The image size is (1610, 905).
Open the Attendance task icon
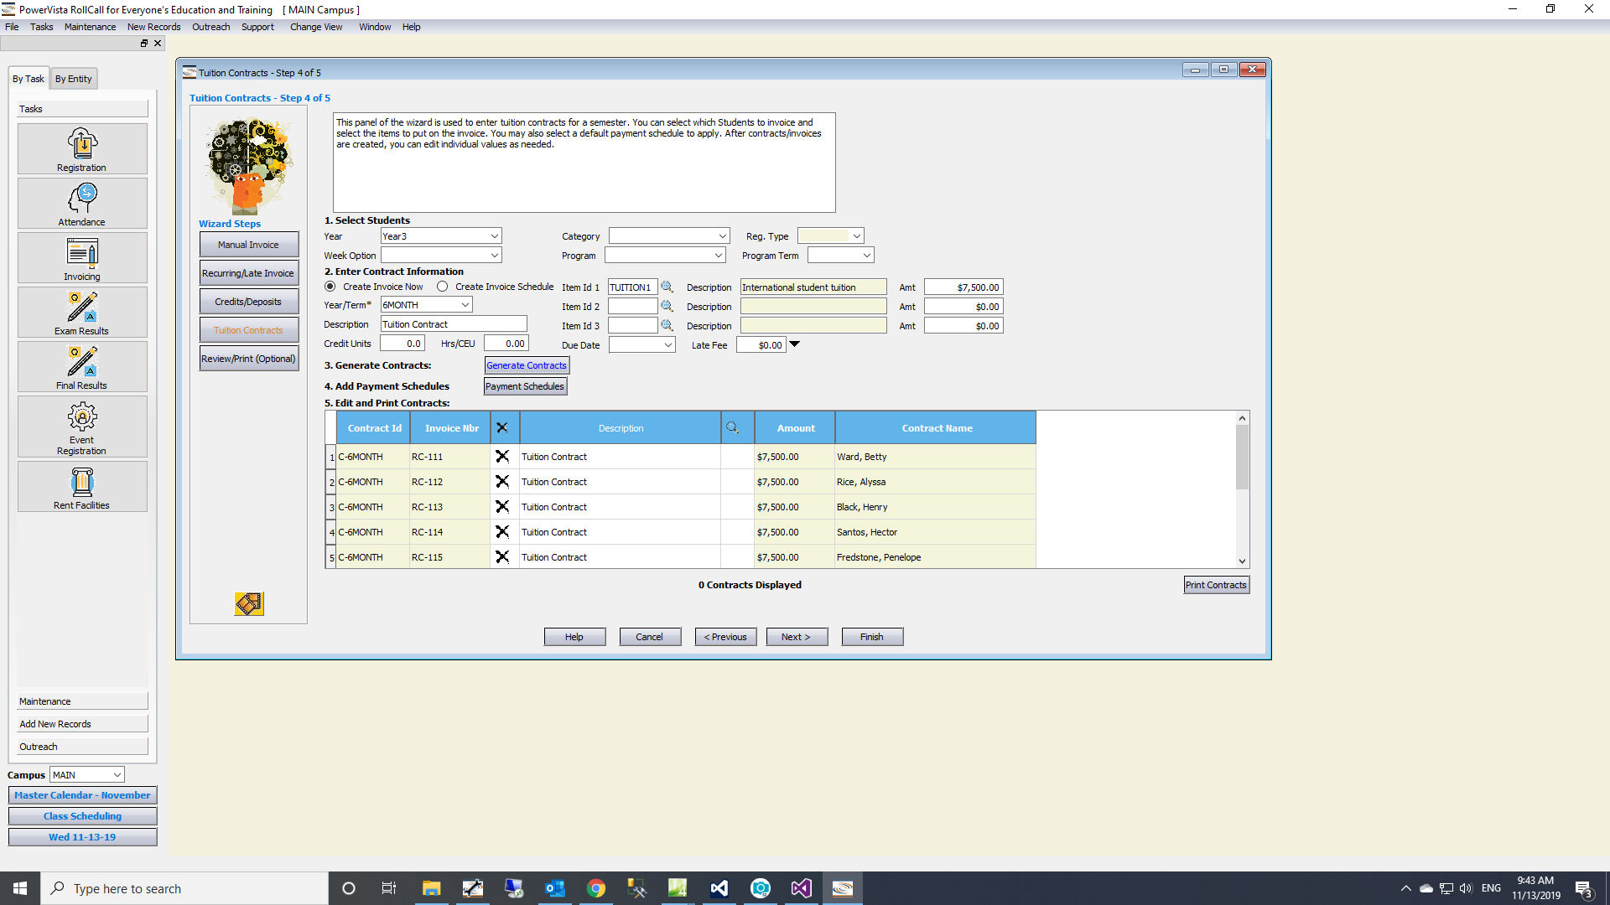82,204
